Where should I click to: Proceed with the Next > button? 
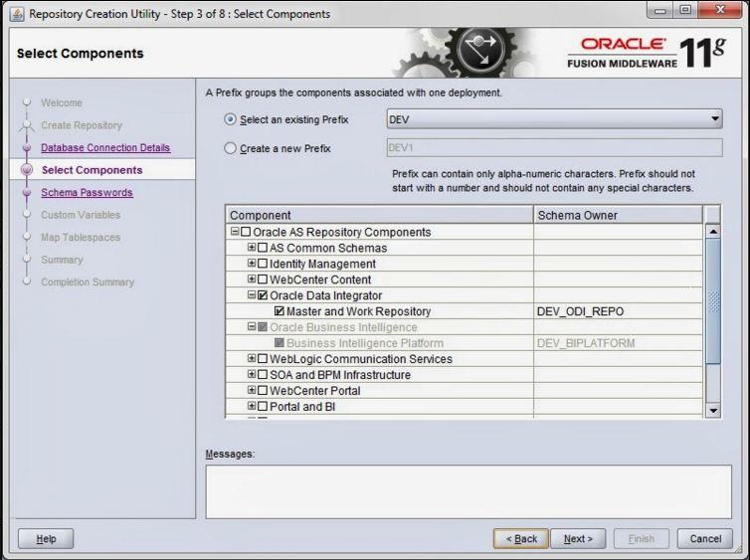click(x=578, y=538)
